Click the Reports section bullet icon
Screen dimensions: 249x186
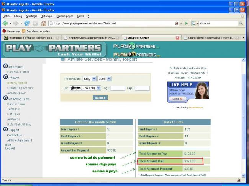coord(6,77)
